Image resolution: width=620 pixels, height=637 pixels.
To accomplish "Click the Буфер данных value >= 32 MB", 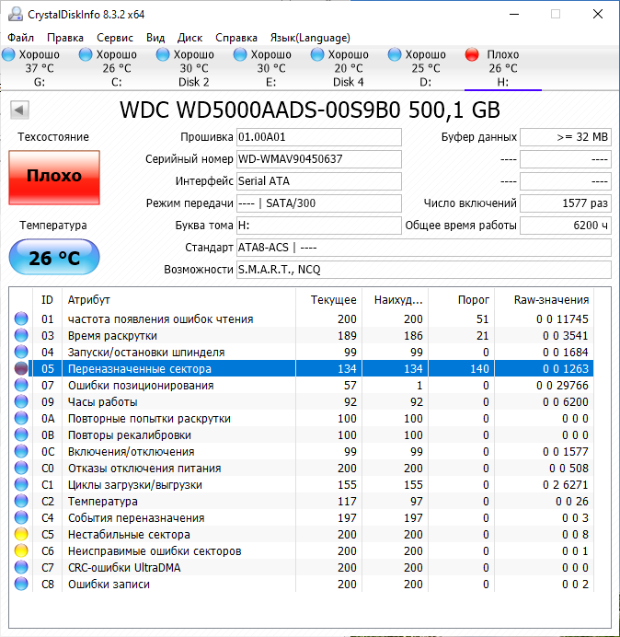I will (565, 137).
